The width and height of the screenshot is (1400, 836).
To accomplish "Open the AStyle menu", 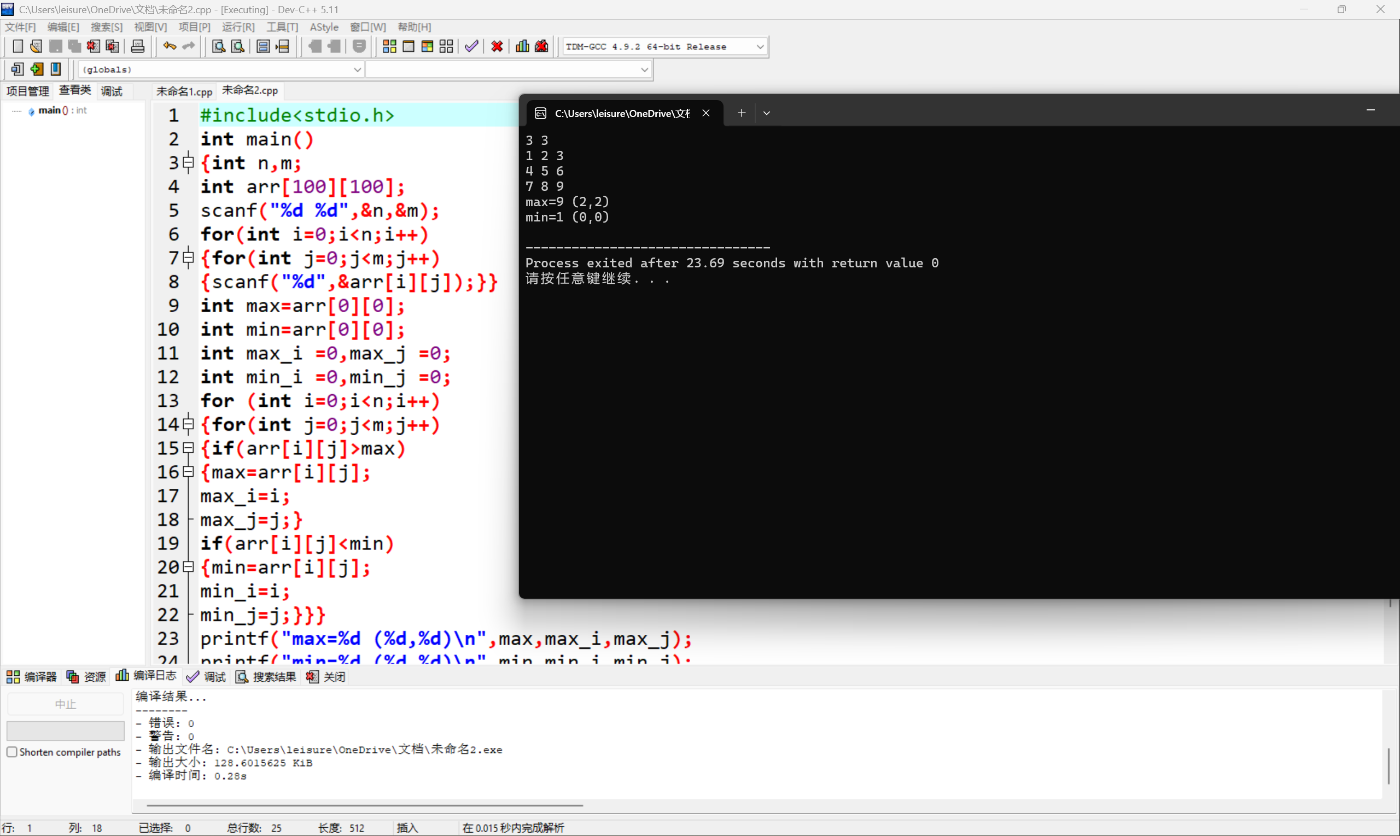I will click(x=324, y=26).
